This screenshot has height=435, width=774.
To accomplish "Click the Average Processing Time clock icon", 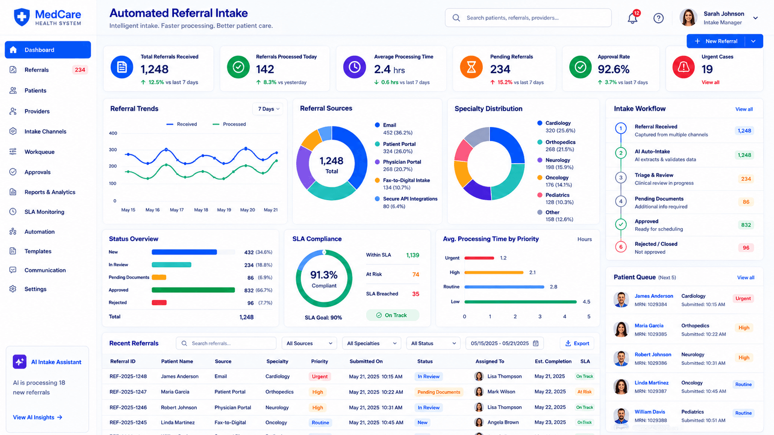I will point(355,67).
